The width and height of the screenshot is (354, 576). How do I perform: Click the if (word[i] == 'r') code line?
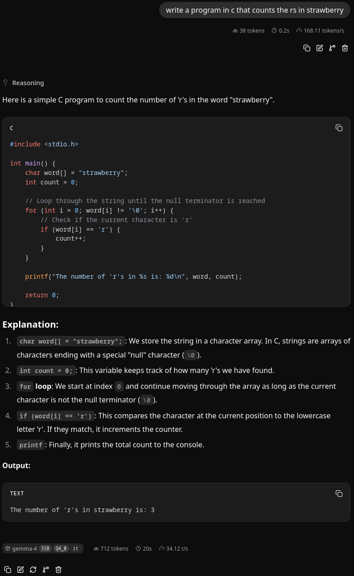tap(80, 229)
